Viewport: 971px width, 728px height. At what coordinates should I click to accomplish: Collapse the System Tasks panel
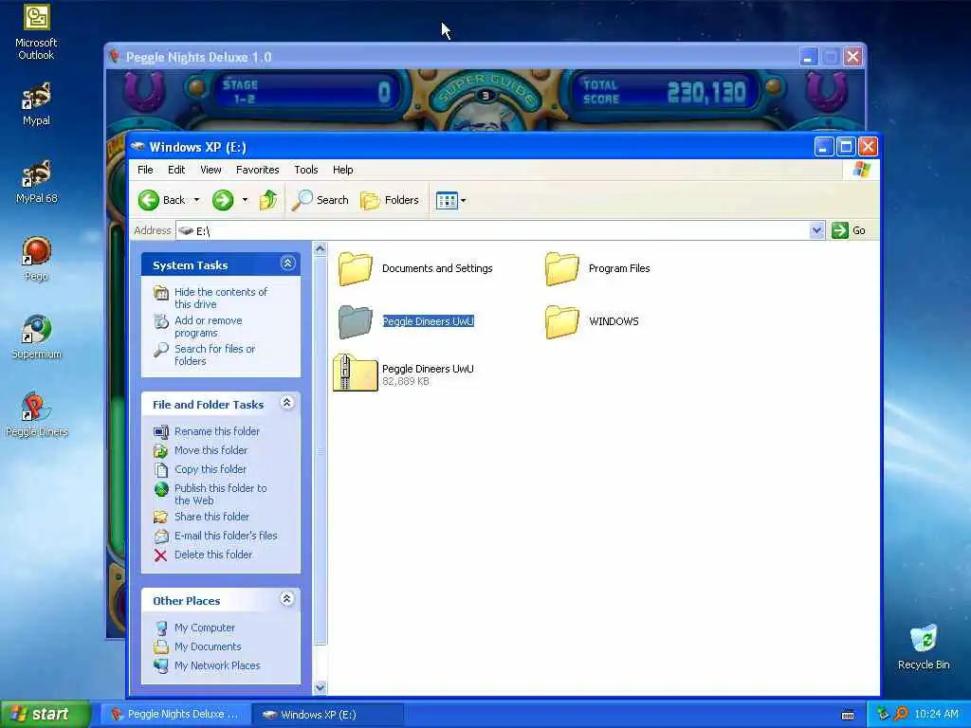click(x=287, y=264)
